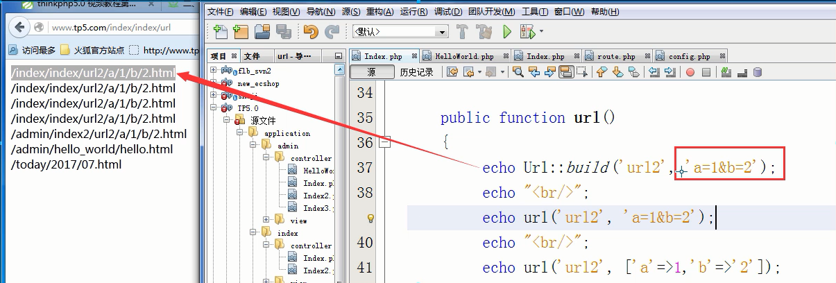Shift line right icon in editor toolbar

pyautogui.click(x=669, y=71)
